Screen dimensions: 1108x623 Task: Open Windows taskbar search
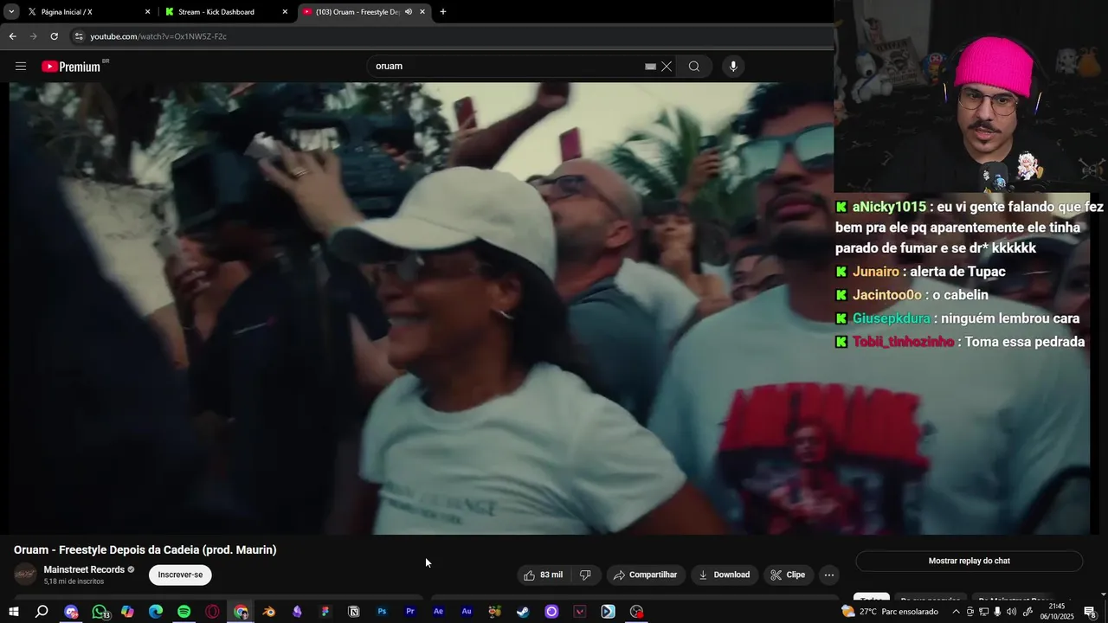pyautogui.click(x=42, y=612)
